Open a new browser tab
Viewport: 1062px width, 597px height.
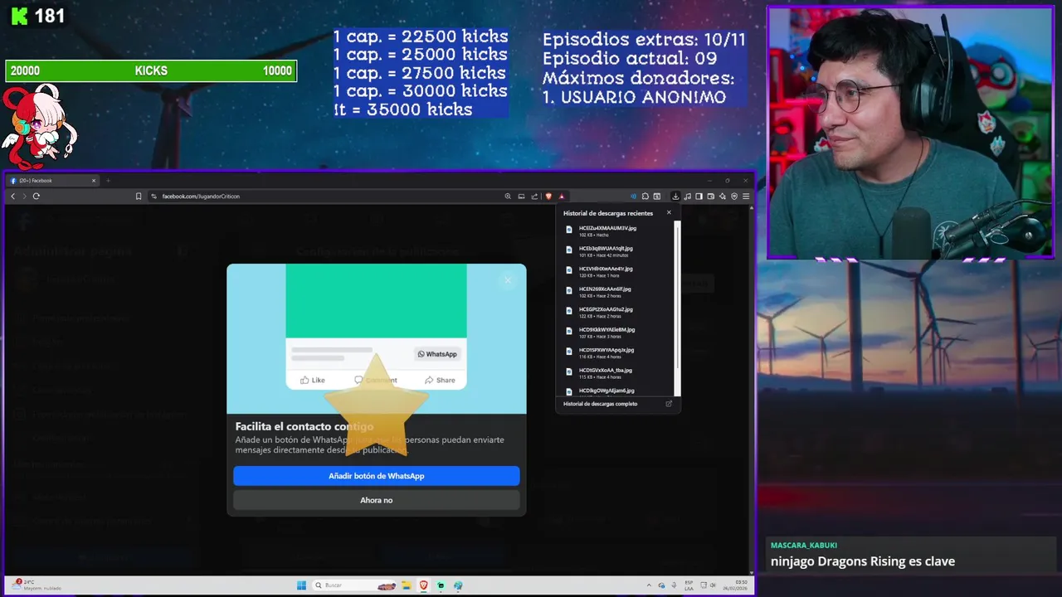pyautogui.click(x=108, y=181)
